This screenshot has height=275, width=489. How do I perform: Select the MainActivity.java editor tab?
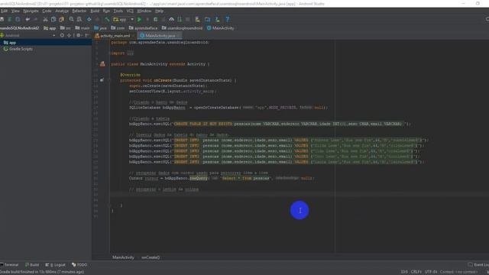(x=160, y=36)
